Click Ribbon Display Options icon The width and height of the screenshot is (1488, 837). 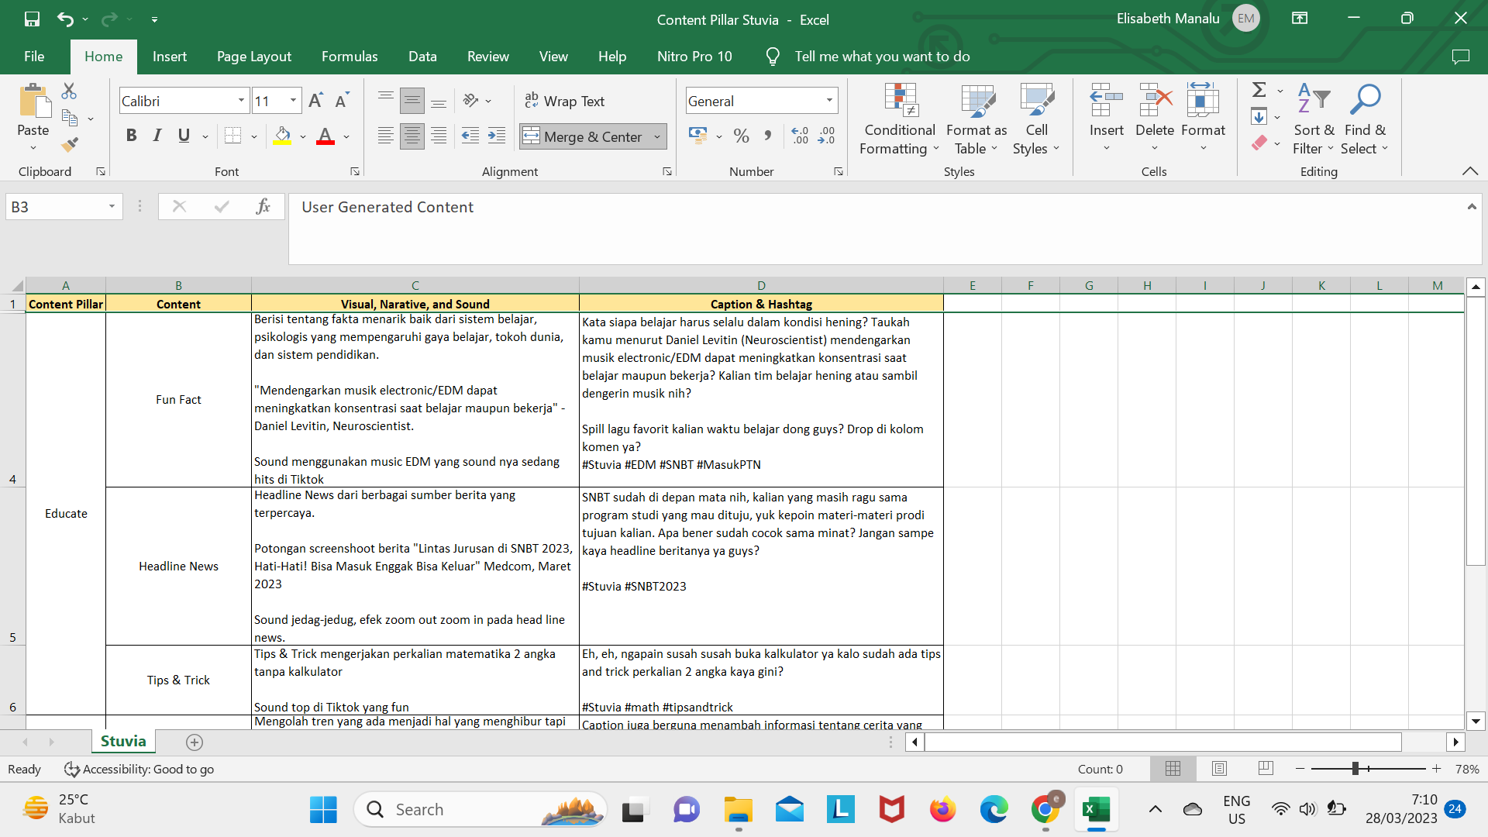tap(1300, 19)
